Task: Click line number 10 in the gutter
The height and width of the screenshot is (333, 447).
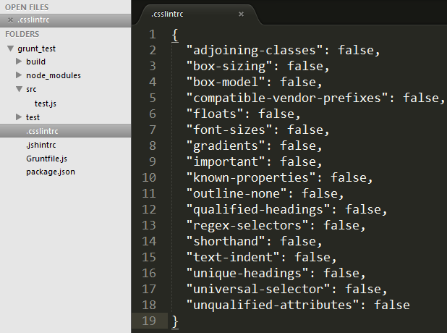Action: pos(149,177)
